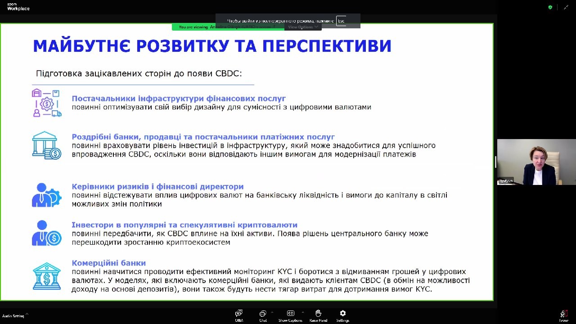
Task: Expand chat options arrow next to Chat
Action: pos(272,312)
